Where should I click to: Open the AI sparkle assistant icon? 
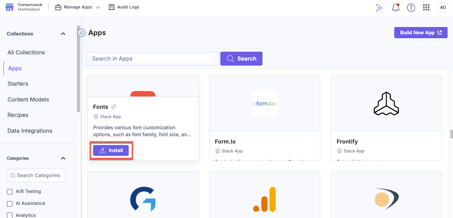(379, 8)
